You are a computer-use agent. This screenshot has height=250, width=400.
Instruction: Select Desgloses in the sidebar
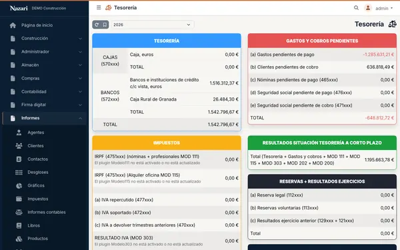[38, 173]
